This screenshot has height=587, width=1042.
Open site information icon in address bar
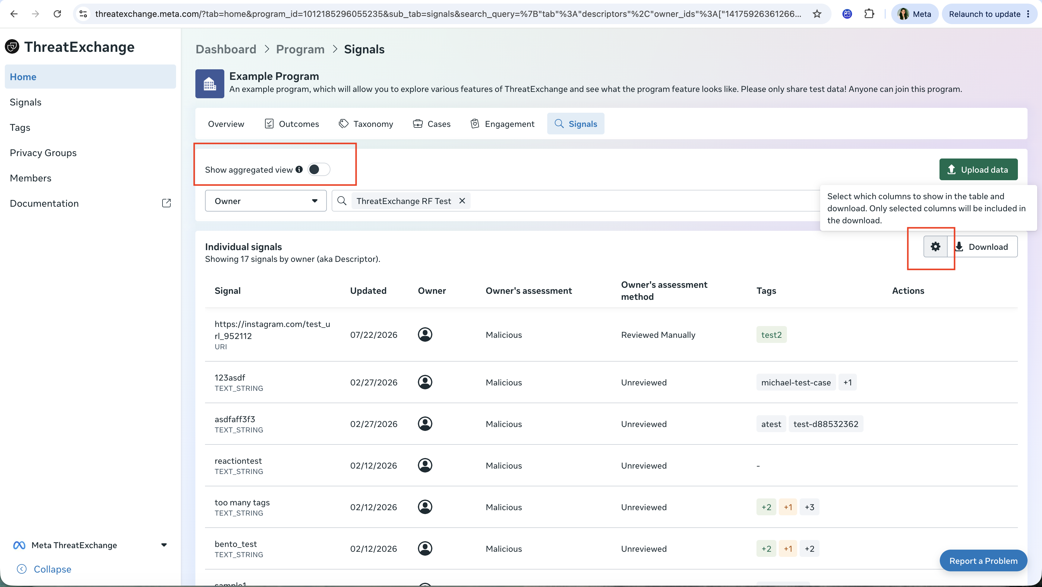83,14
